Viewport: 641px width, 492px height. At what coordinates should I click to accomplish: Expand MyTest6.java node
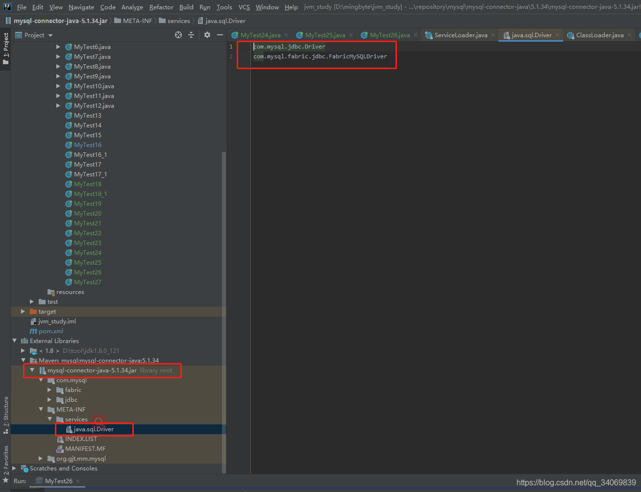tap(58, 47)
